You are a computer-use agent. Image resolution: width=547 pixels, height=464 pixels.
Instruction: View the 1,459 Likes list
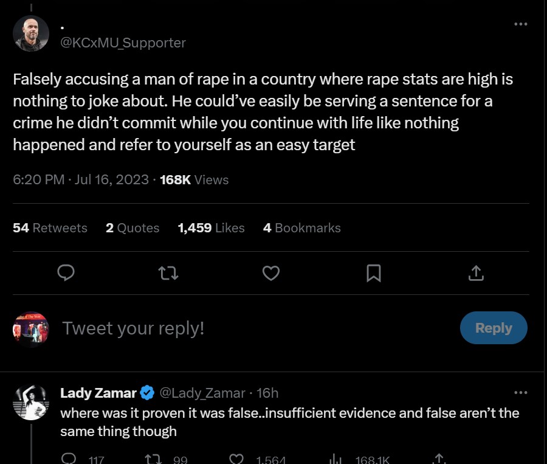click(211, 228)
